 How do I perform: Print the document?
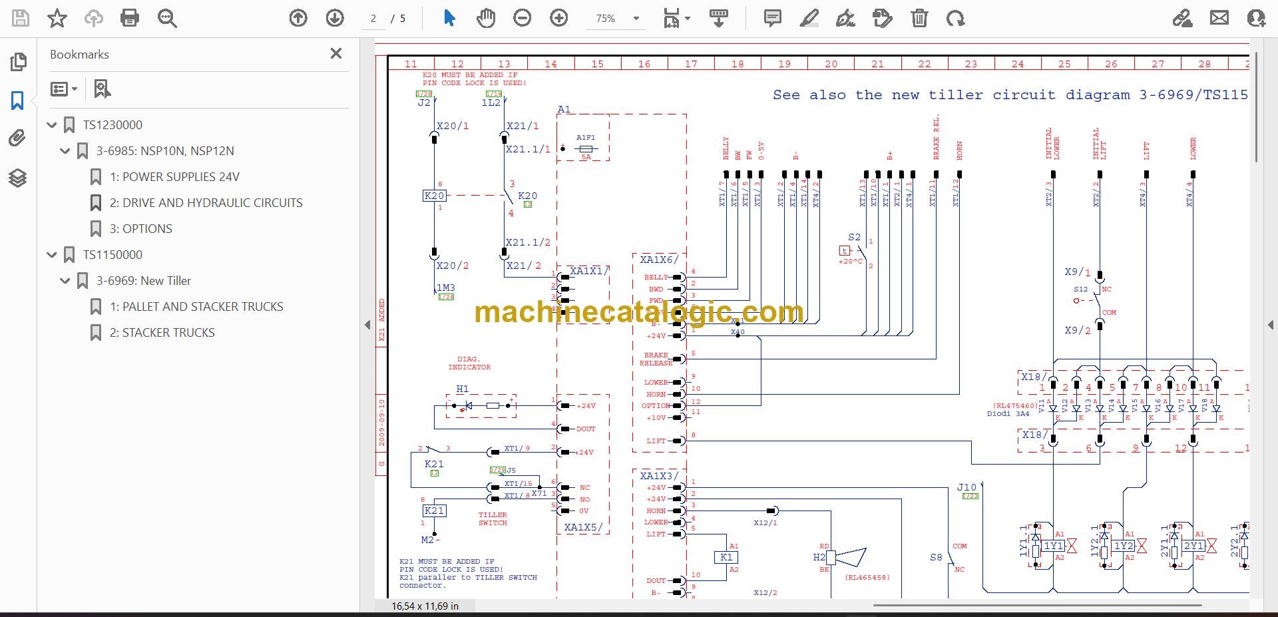coord(130,18)
